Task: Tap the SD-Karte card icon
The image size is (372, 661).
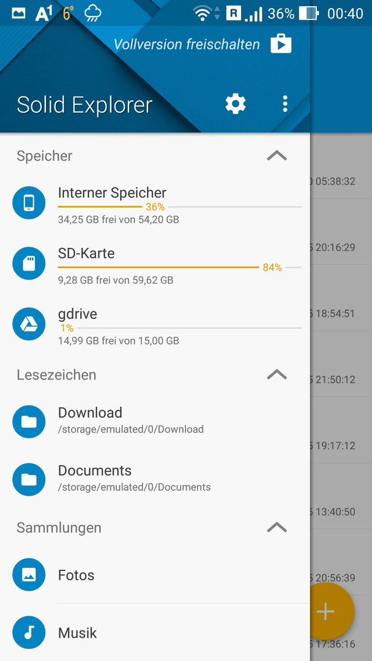Action: [x=29, y=264]
